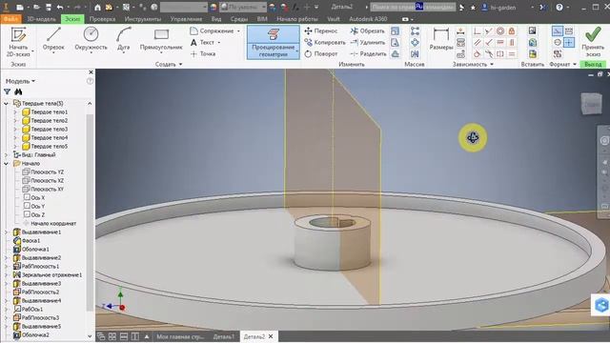
Task: Close the Деталь2 document tab
Action: pyautogui.click(x=271, y=336)
